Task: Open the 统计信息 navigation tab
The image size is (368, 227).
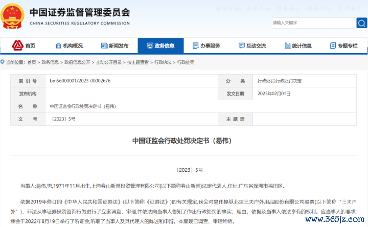Action: pyautogui.click(x=298, y=46)
